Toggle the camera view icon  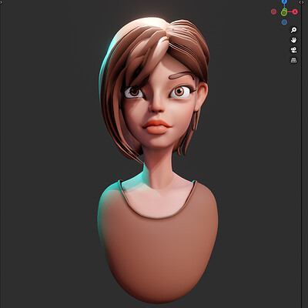pos(293,50)
